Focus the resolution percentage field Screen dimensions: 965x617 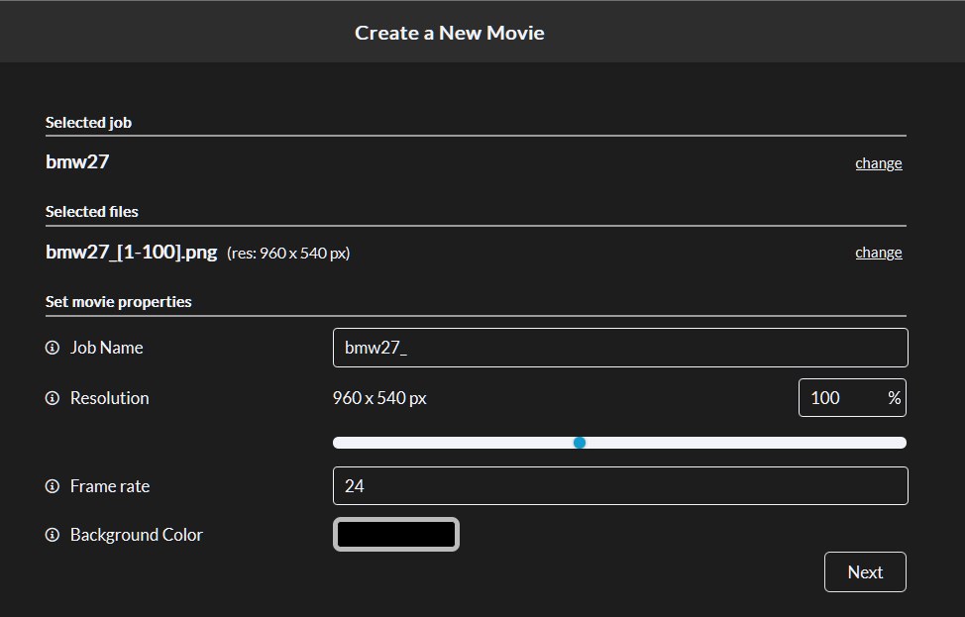pyautogui.click(x=852, y=398)
